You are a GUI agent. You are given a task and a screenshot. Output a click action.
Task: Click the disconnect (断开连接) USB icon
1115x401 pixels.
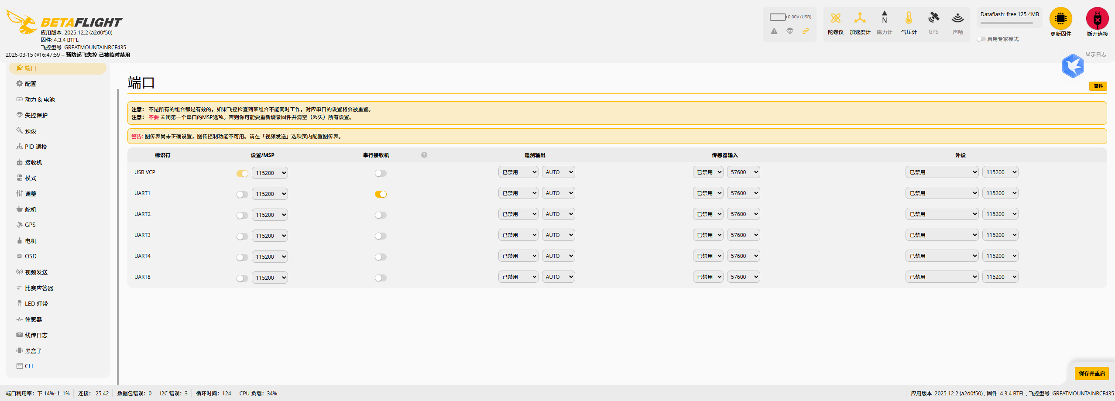(x=1097, y=18)
